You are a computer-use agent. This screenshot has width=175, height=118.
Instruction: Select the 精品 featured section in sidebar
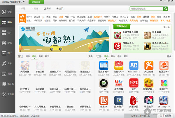[8, 22]
